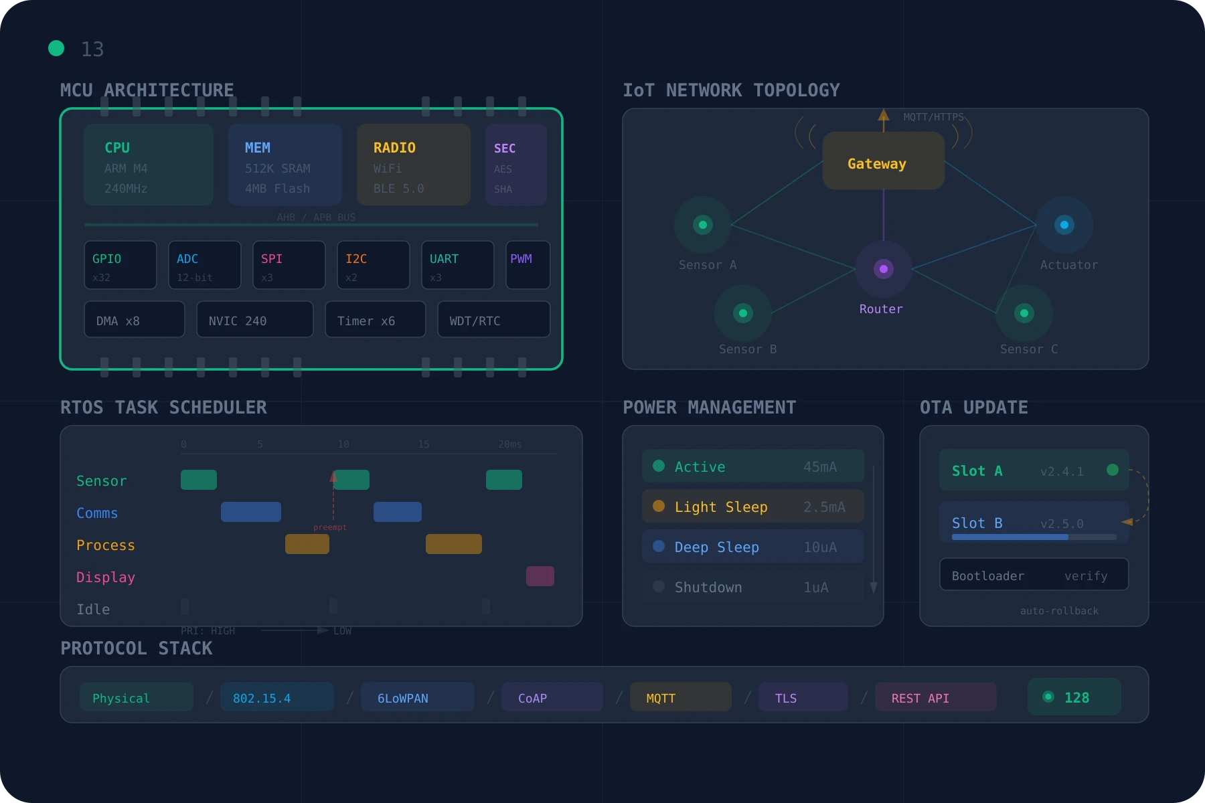Switch to the TLS protocol layer

tap(802, 697)
